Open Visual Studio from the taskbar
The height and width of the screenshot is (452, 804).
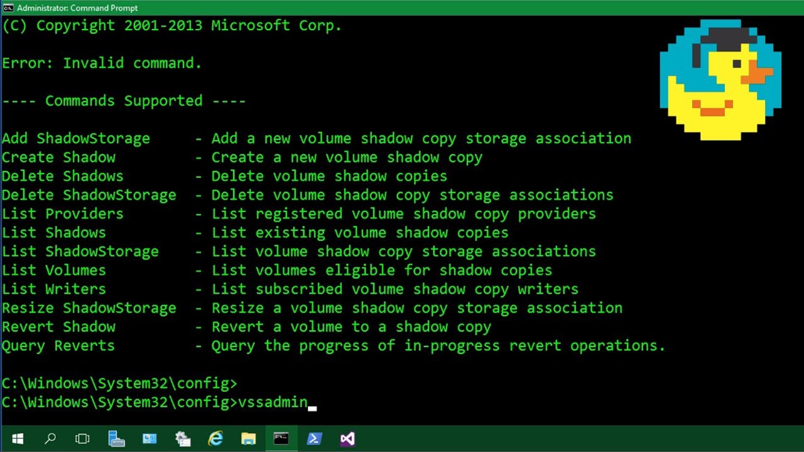coord(347,439)
